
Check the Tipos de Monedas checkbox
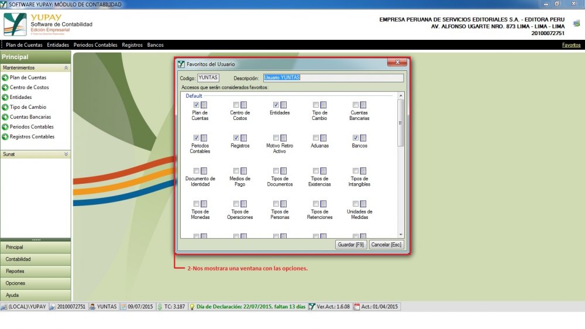(196, 204)
